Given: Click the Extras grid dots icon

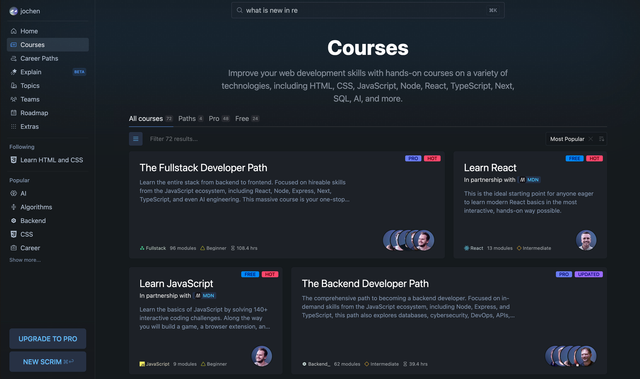Looking at the screenshot, I should (13, 126).
